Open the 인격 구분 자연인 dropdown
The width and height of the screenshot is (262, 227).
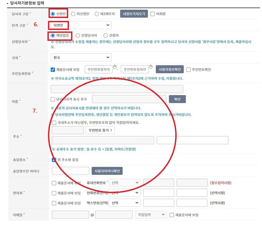tap(81, 25)
